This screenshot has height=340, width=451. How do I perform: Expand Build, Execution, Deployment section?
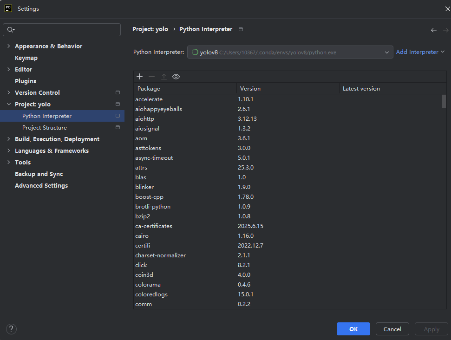[9, 139]
